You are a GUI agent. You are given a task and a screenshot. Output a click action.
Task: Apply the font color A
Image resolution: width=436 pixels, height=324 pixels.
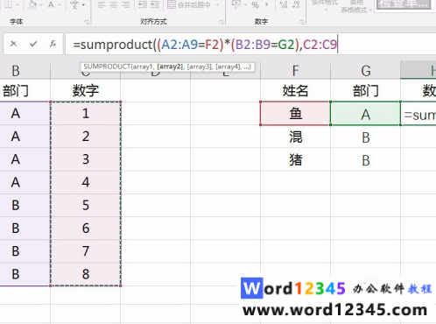[51, 4]
